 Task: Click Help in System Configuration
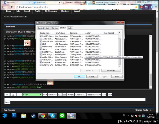pyautogui.click(x=117, y=77)
